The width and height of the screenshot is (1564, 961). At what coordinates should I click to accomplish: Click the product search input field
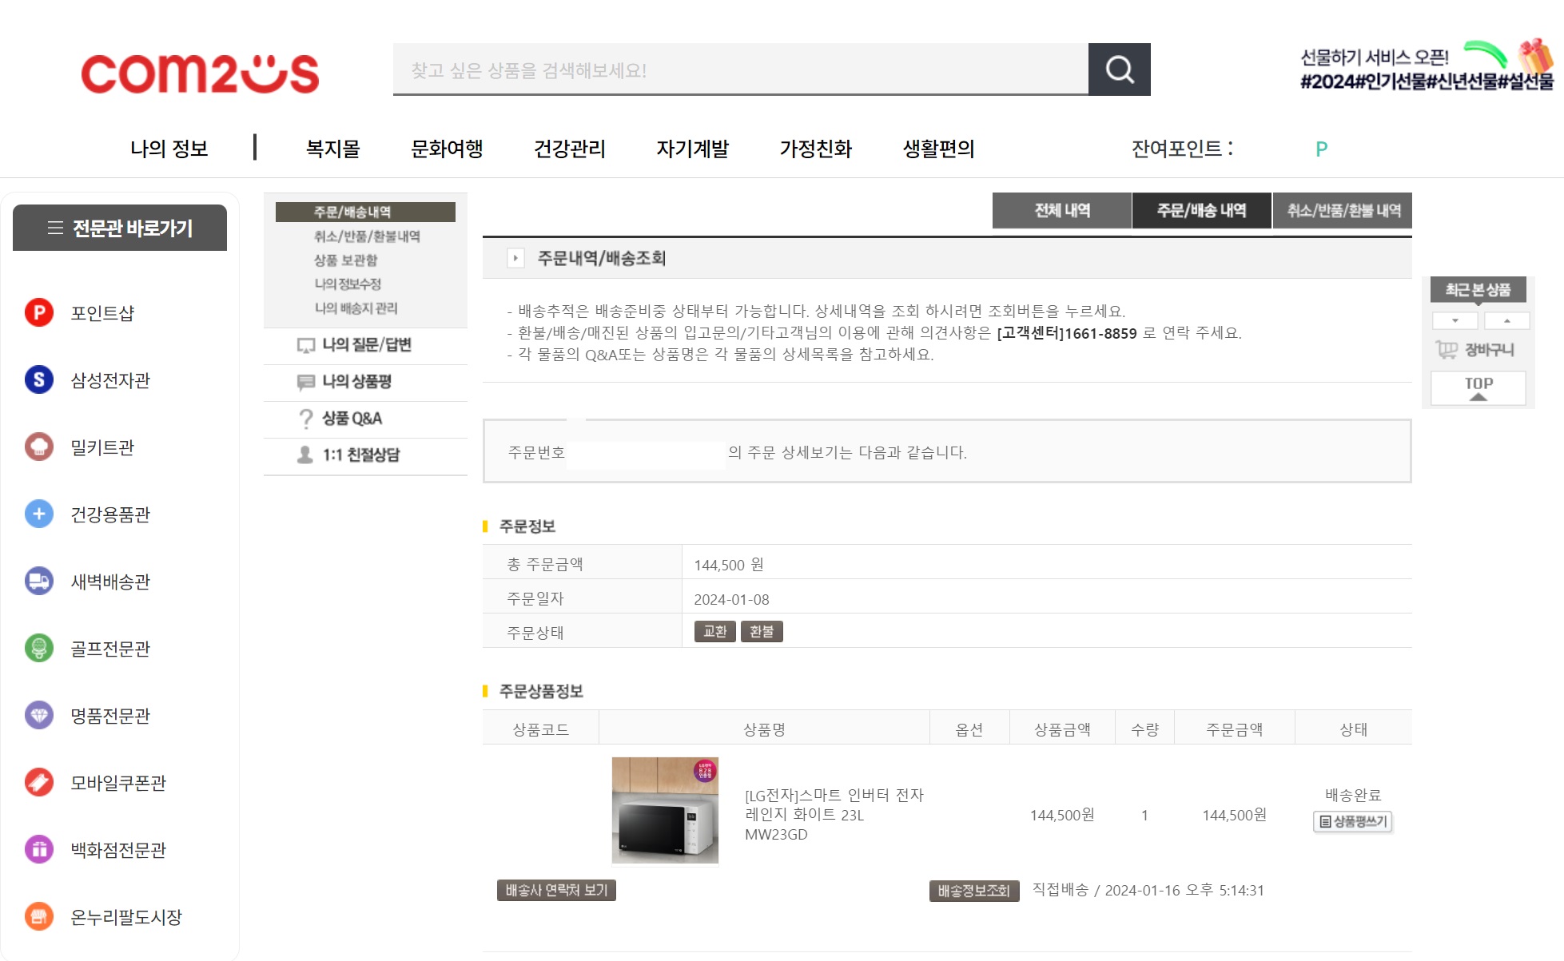741,69
